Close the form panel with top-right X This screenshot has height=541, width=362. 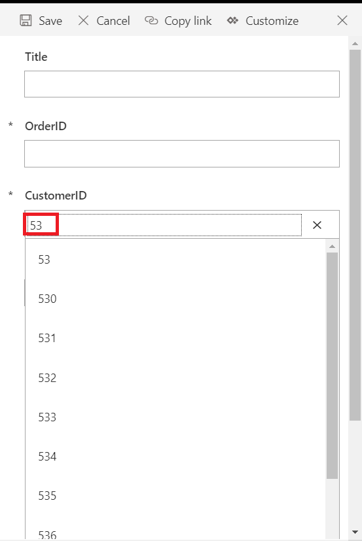click(342, 21)
